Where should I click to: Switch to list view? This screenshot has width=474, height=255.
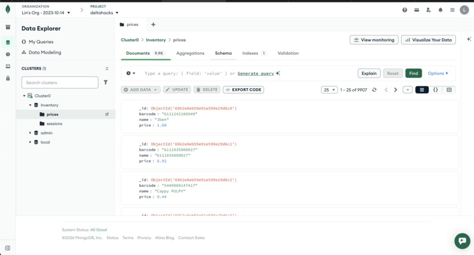click(x=422, y=90)
